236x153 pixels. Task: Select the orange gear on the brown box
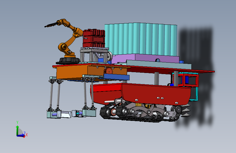pyautogui.click(x=109, y=71)
